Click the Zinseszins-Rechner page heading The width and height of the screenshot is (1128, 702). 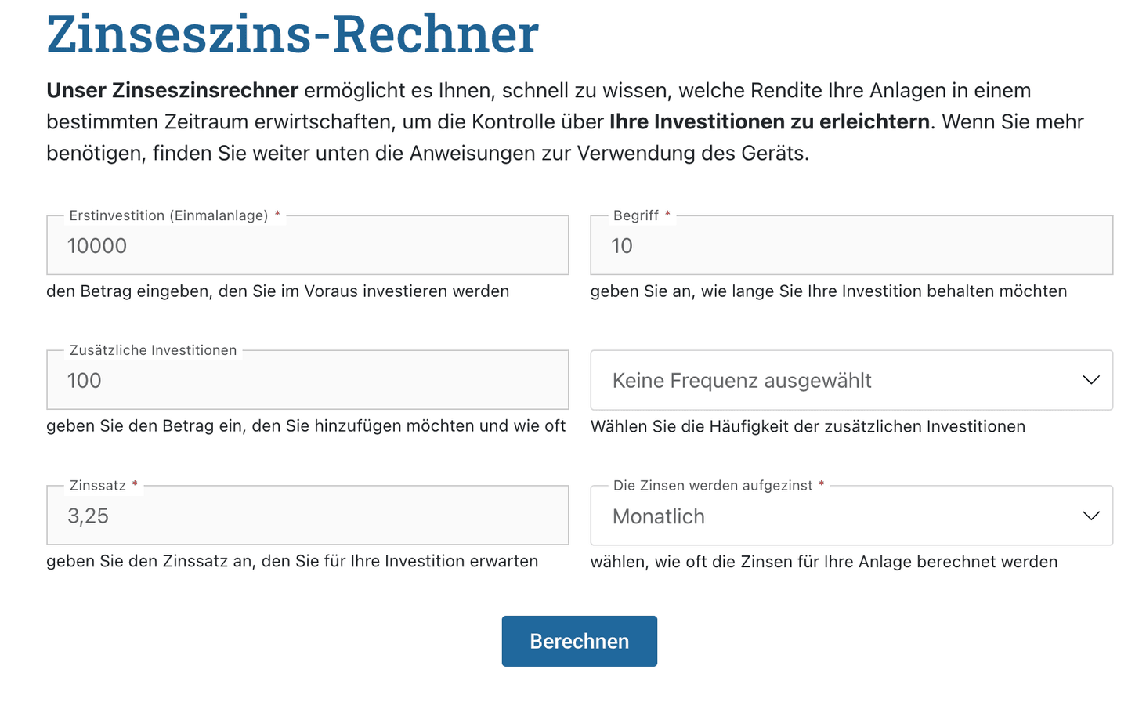pos(292,34)
